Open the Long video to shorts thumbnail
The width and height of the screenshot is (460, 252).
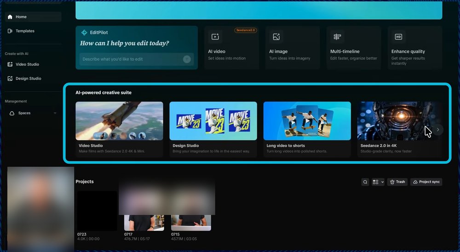click(x=307, y=121)
